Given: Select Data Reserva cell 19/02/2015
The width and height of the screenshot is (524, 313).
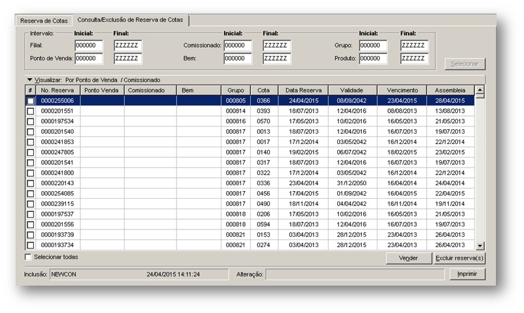Looking at the screenshot, I should pyautogui.click(x=303, y=153).
